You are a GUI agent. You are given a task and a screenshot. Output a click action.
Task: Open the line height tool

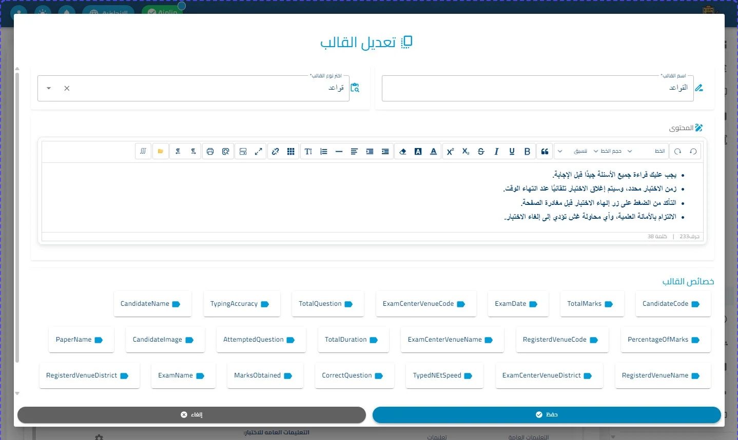308,151
